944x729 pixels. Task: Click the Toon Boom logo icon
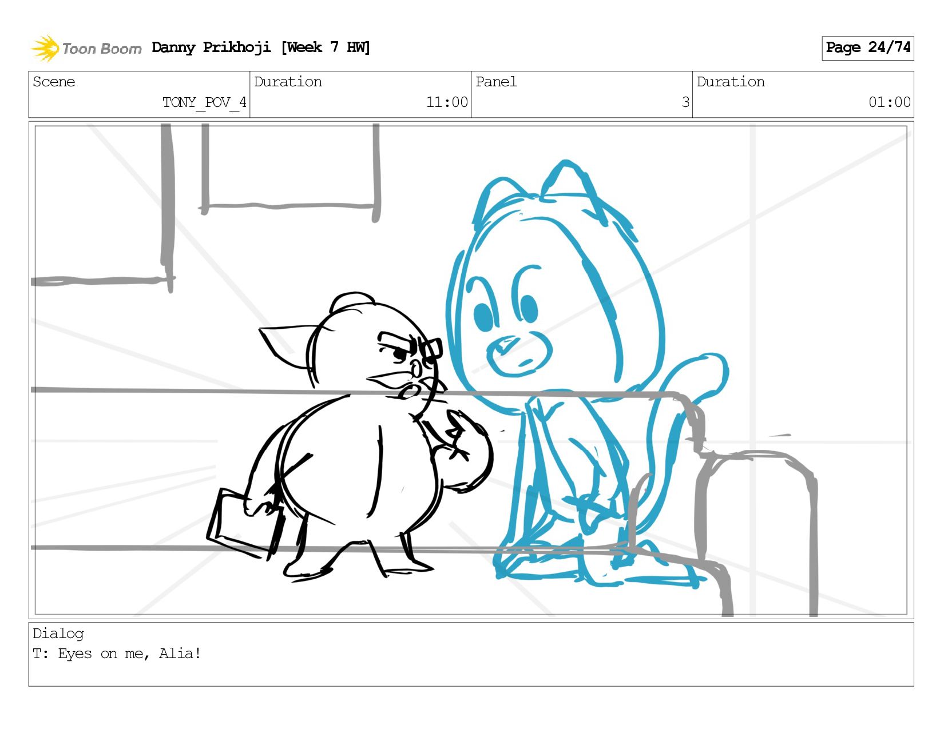tap(45, 48)
